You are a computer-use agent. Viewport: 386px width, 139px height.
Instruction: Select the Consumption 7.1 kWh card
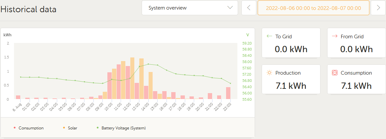356,79
